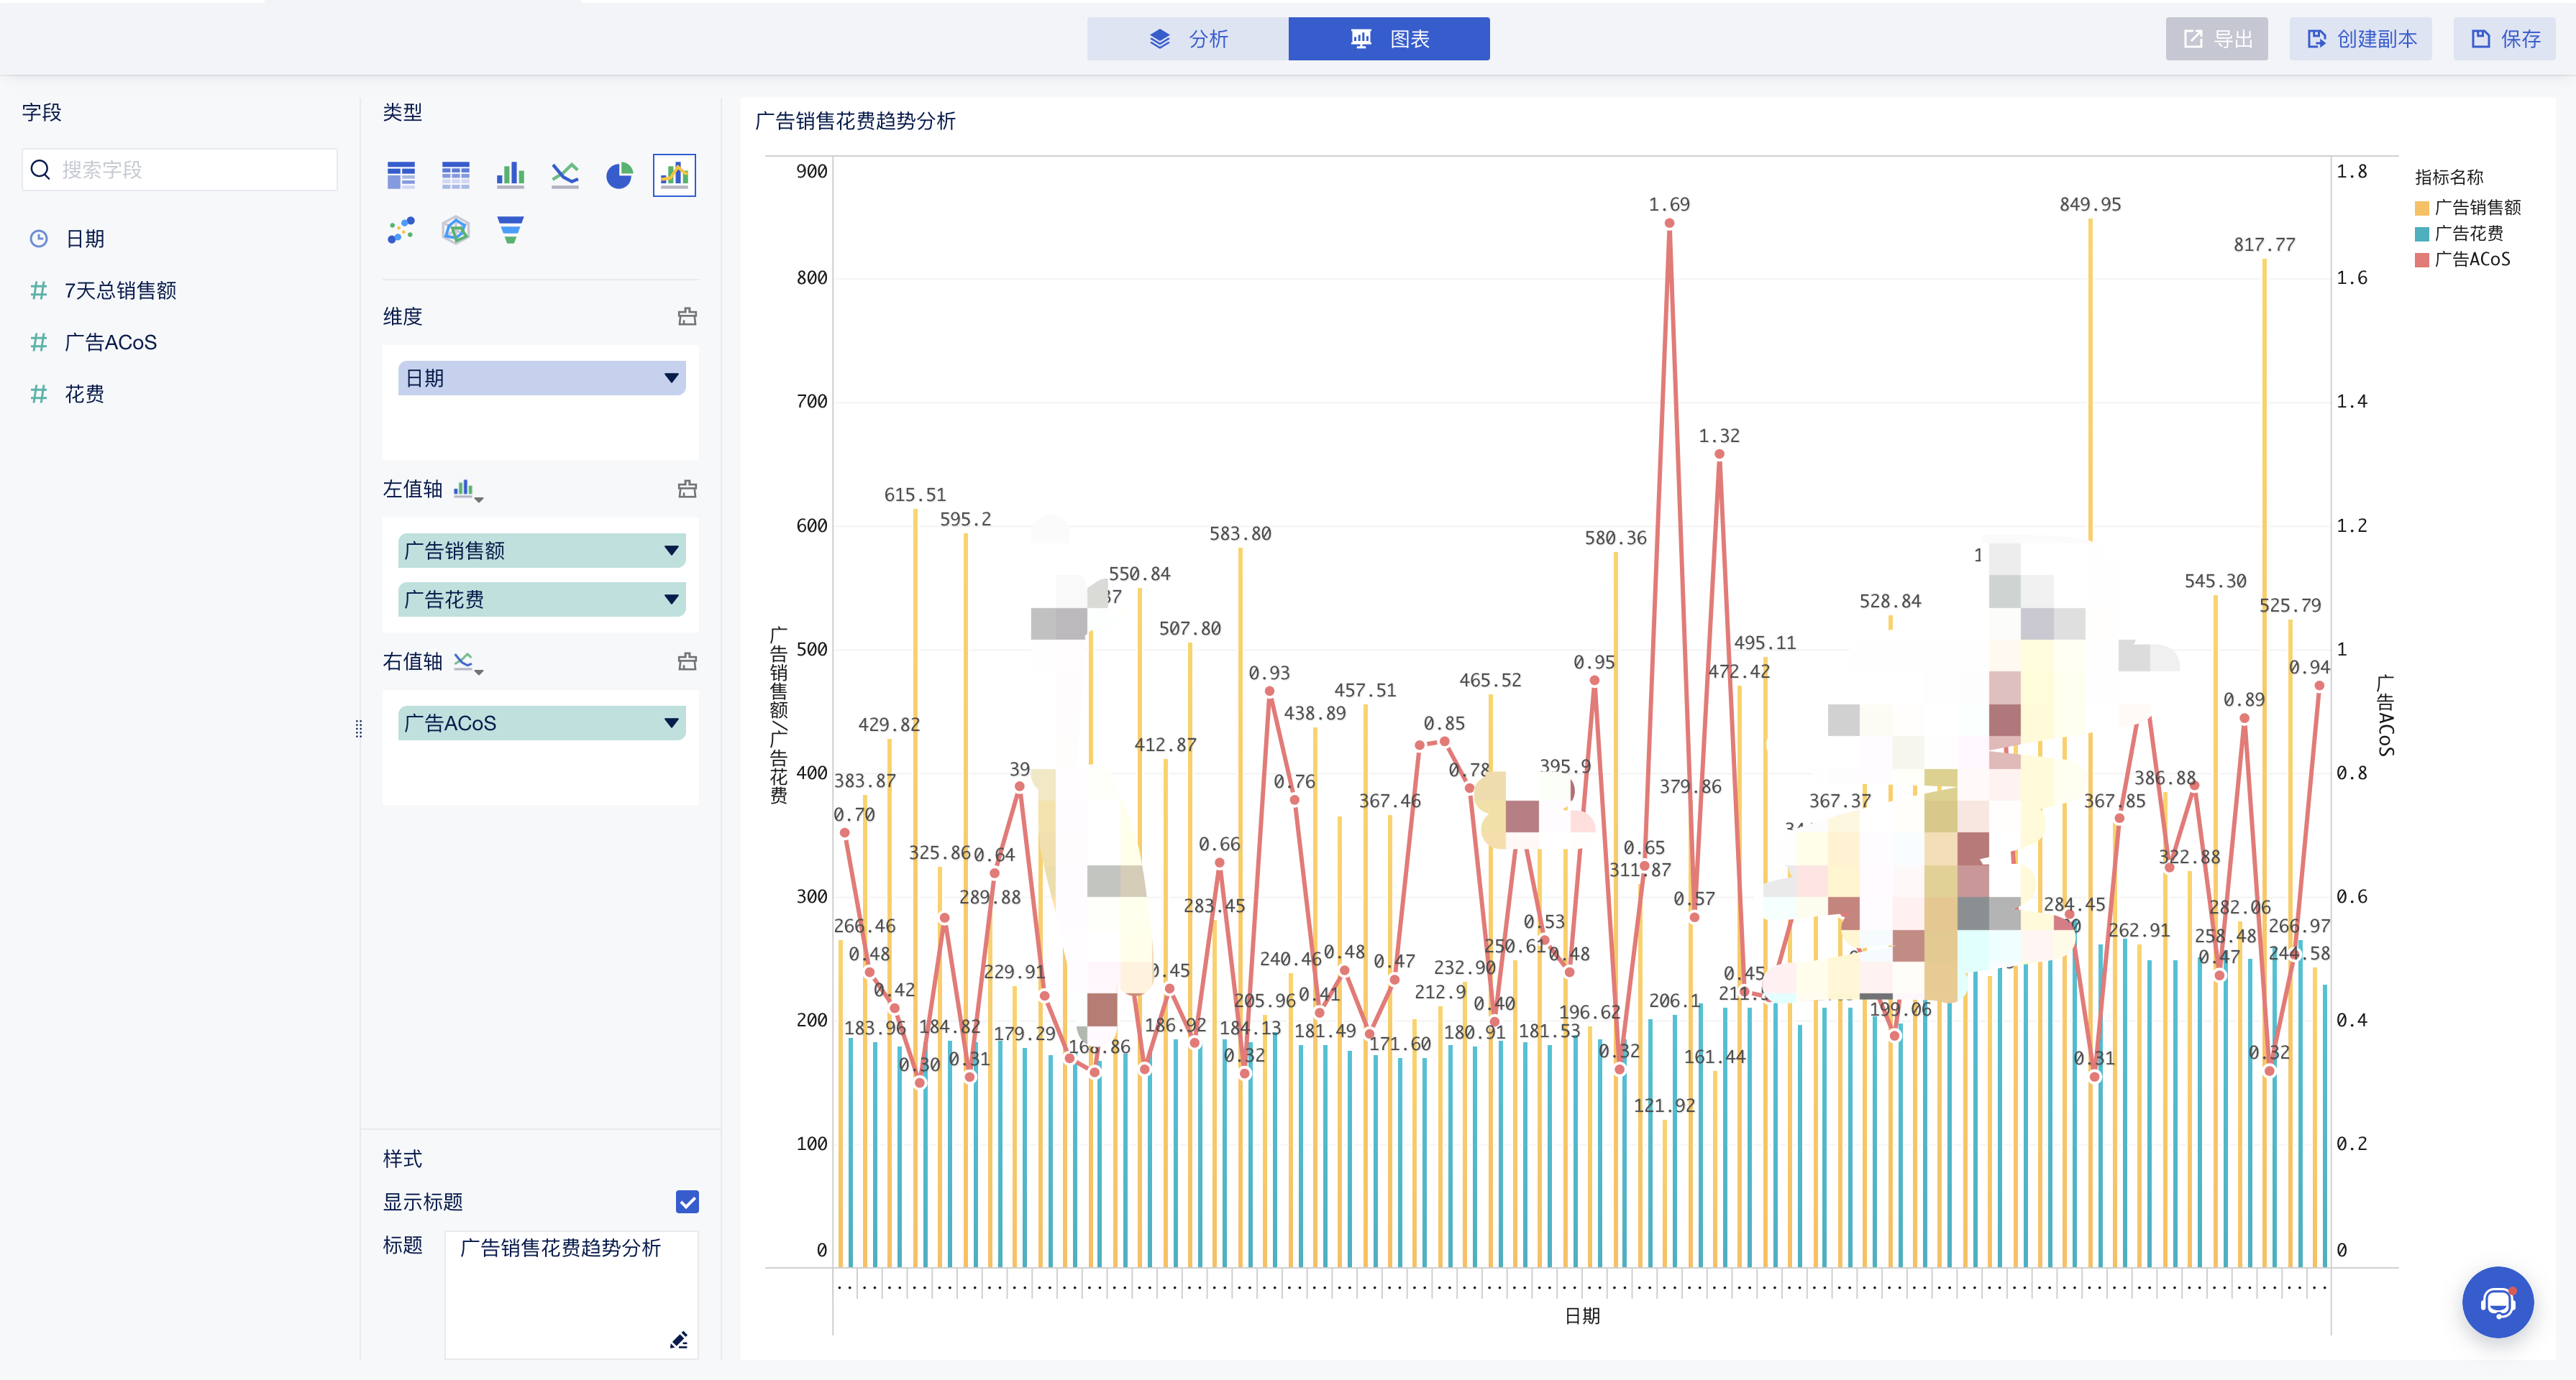Click the 创建副本 button
This screenshot has width=2576, height=1380.
click(2361, 39)
